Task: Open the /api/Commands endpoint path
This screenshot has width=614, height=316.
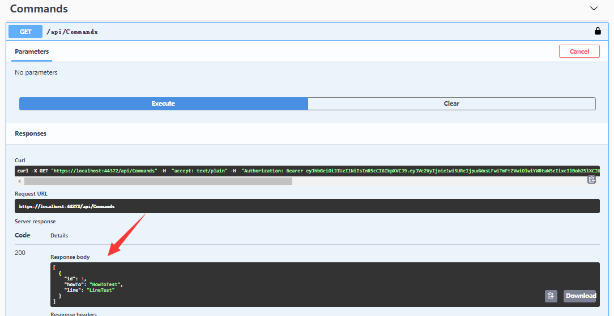Action: pyautogui.click(x=72, y=32)
